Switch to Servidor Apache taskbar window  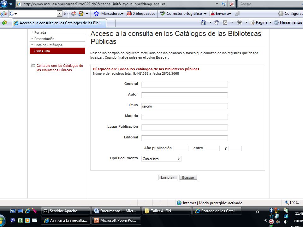(66, 211)
